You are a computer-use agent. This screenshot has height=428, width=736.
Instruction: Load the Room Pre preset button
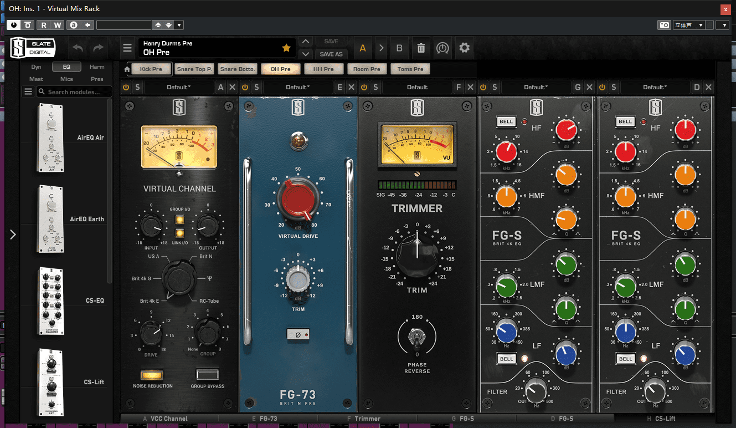(367, 69)
